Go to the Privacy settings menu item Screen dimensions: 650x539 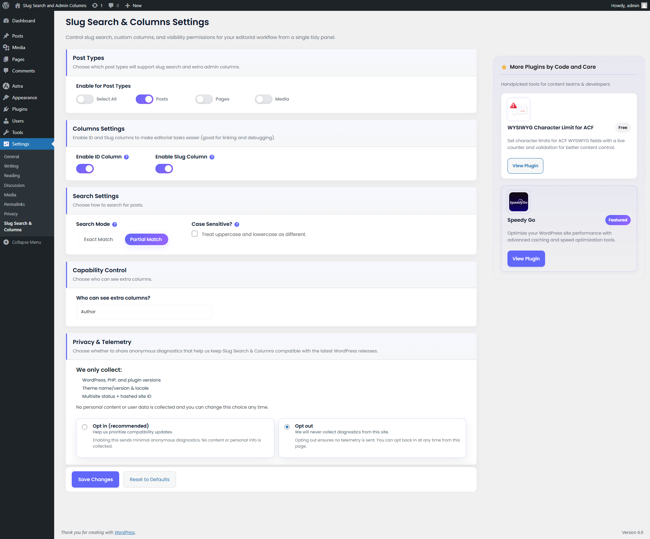(x=11, y=214)
